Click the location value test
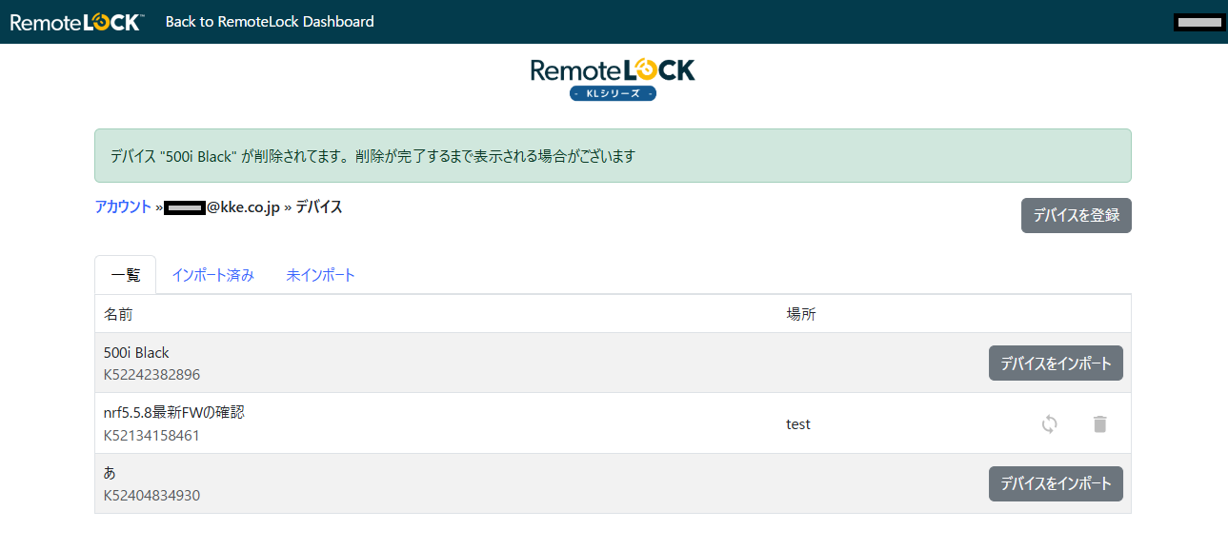This screenshot has height=550, width=1228. point(798,423)
